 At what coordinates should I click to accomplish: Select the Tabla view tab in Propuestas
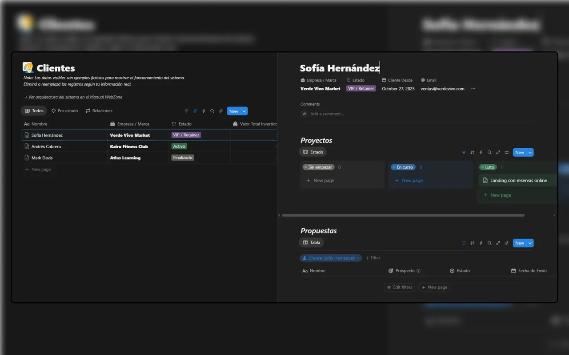click(x=312, y=242)
